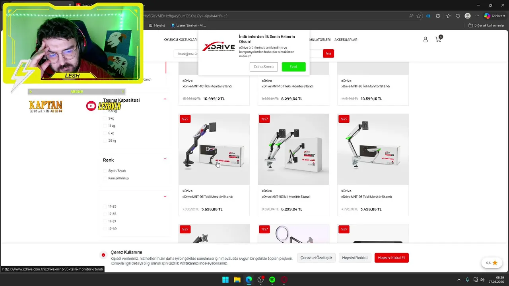The height and width of the screenshot is (286, 509).
Task: Open the YouTube icon in the overlay
Action: [91, 106]
